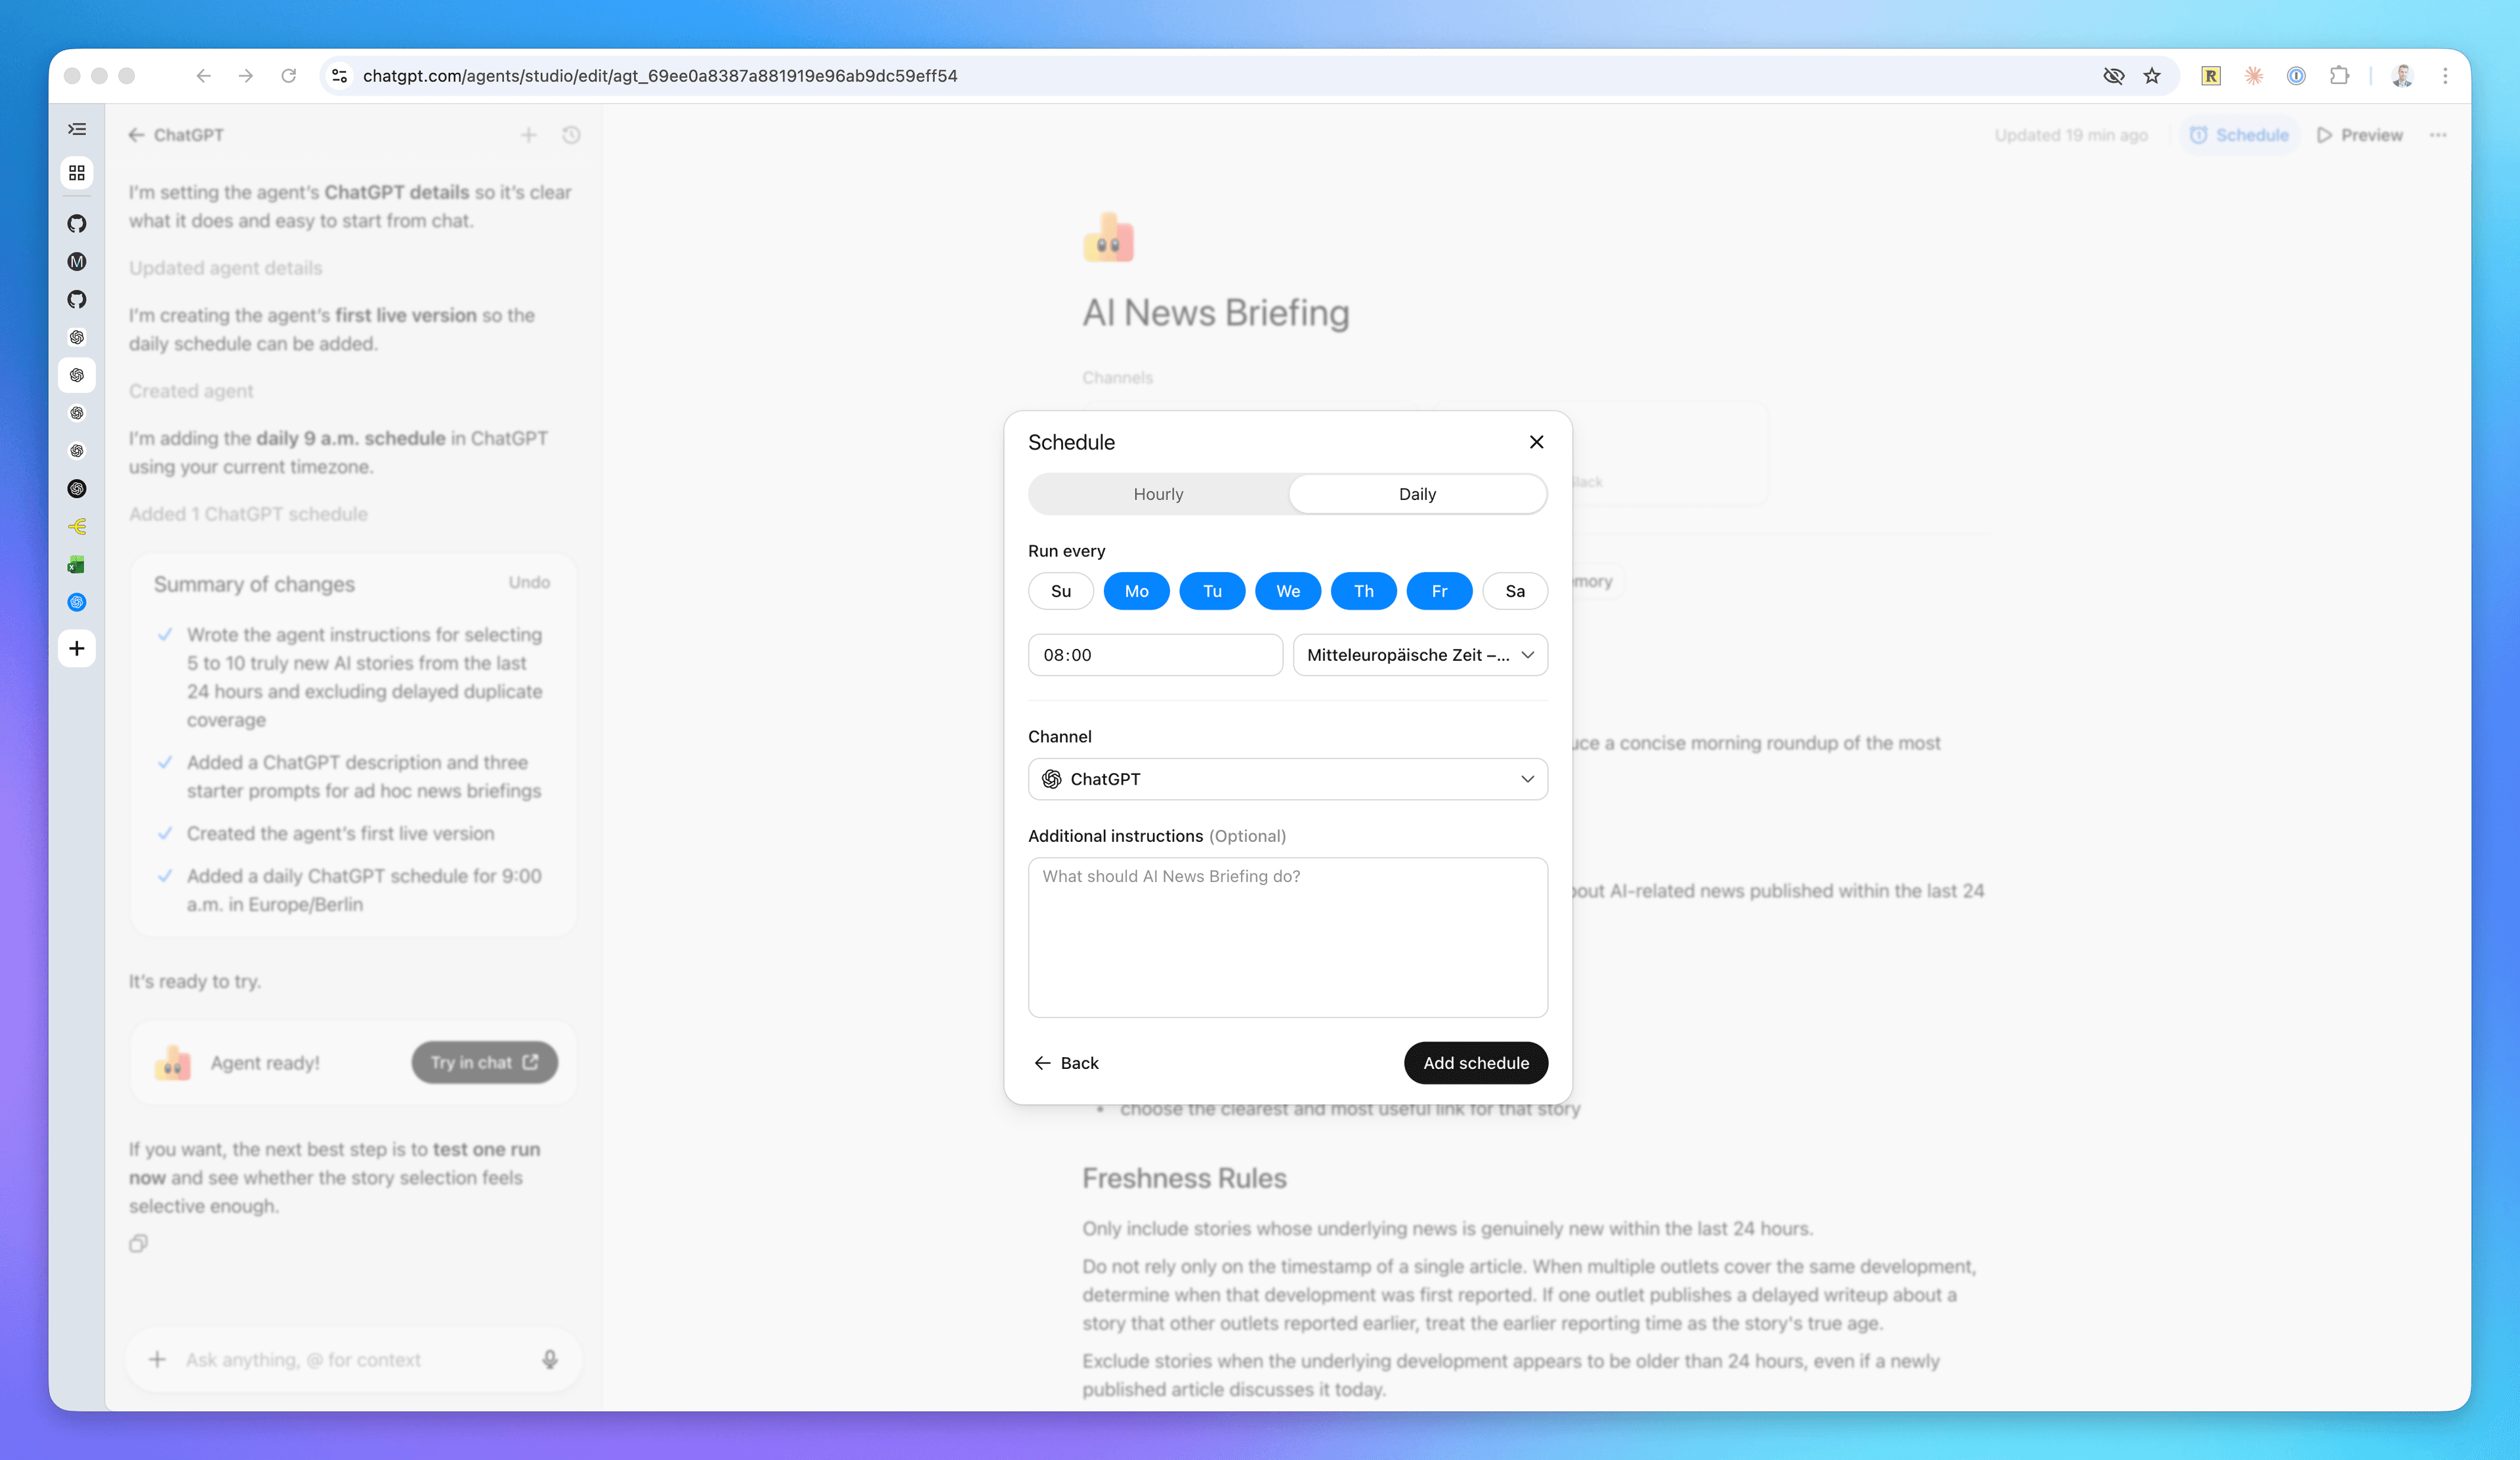Open version history in the chat panel

pyautogui.click(x=571, y=134)
